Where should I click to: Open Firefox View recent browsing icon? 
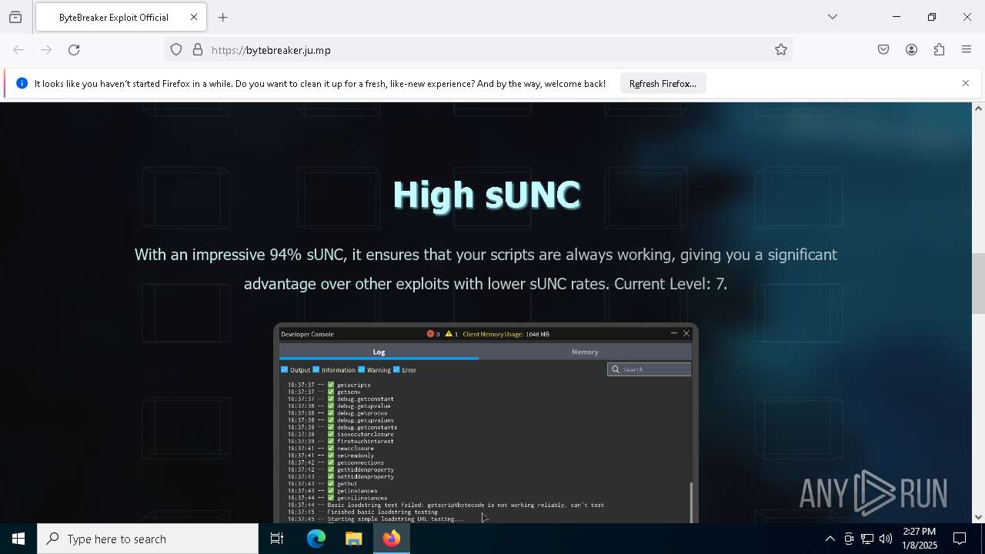(15, 17)
